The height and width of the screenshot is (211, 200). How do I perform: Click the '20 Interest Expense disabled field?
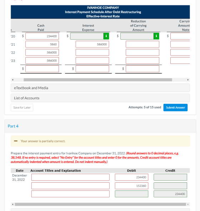click(87, 36)
